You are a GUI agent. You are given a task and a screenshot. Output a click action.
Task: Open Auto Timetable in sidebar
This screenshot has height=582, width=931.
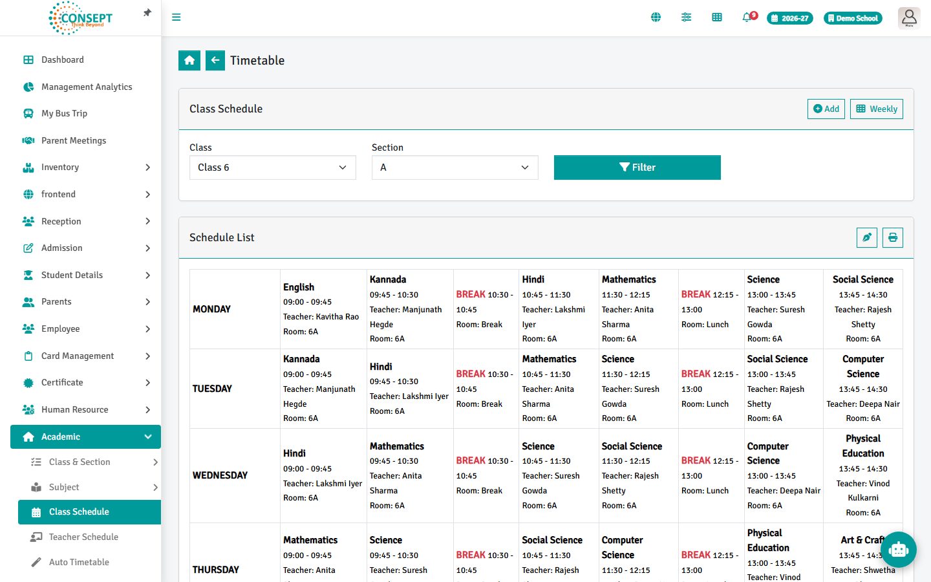pyautogui.click(x=89, y=562)
